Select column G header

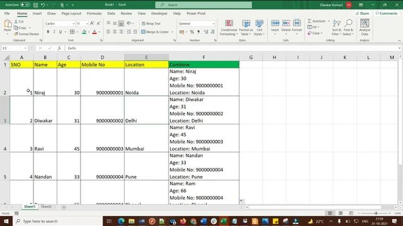pyautogui.click(x=251, y=57)
